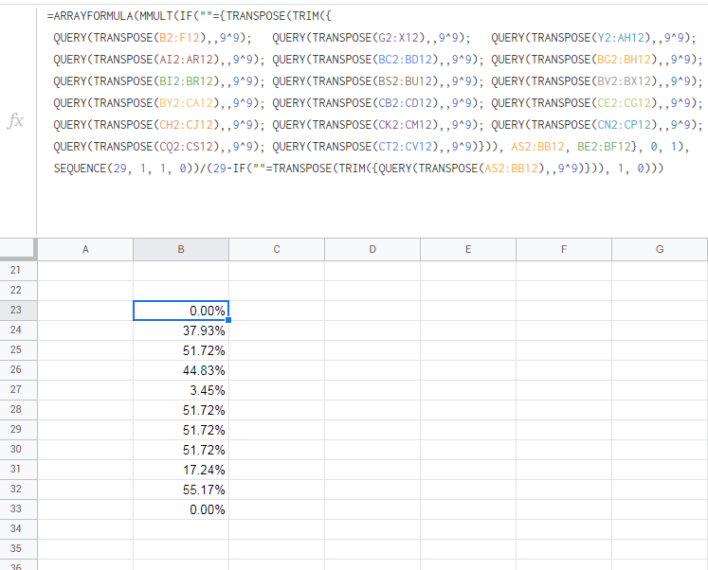Click BG2:BH12 range reference in formula
The width and height of the screenshot is (708, 570).
pyautogui.click(x=624, y=60)
